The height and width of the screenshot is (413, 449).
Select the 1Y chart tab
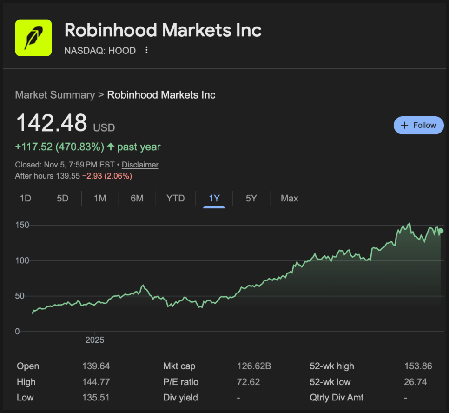tap(214, 199)
